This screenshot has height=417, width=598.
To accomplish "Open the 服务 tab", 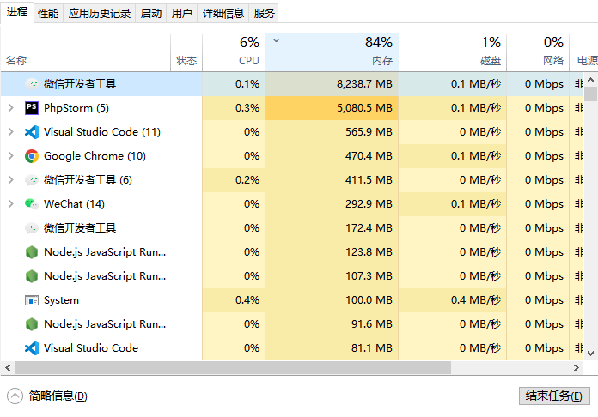I will point(264,14).
